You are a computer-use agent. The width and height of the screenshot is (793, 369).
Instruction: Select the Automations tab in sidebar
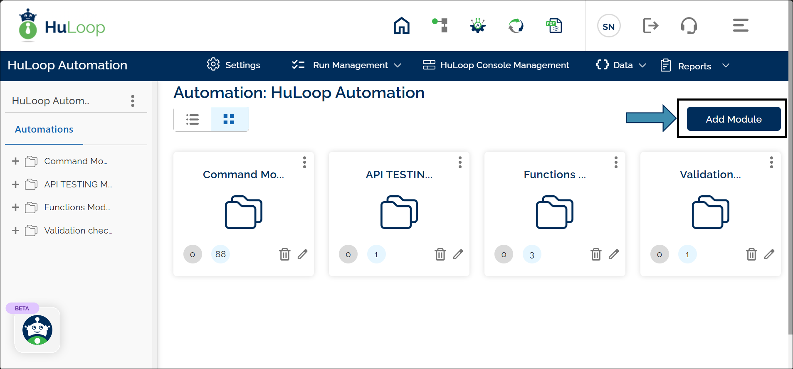tap(44, 129)
